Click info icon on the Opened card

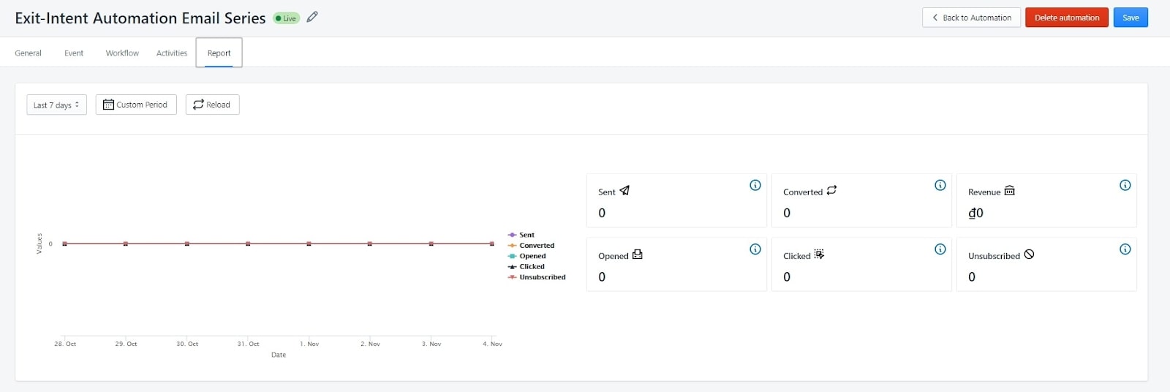point(755,249)
